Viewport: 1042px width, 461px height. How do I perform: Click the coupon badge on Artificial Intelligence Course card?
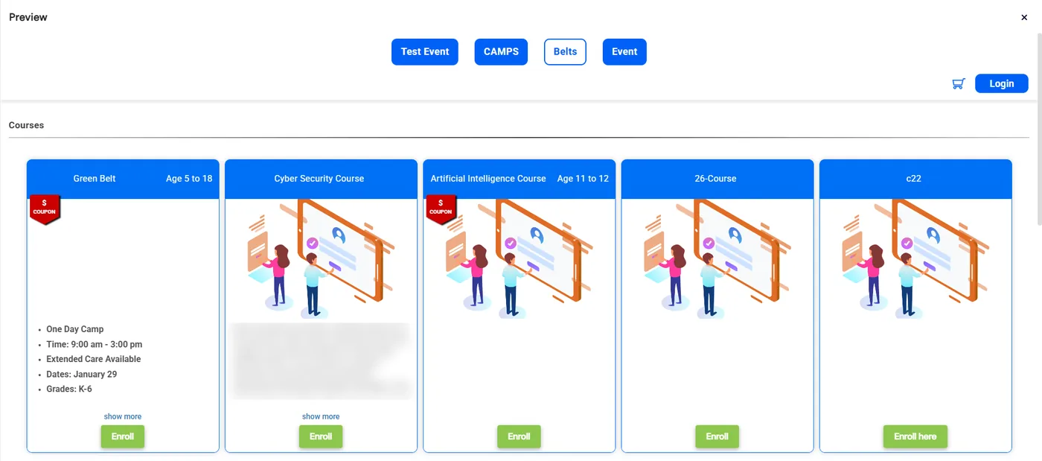[x=441, y=210]
